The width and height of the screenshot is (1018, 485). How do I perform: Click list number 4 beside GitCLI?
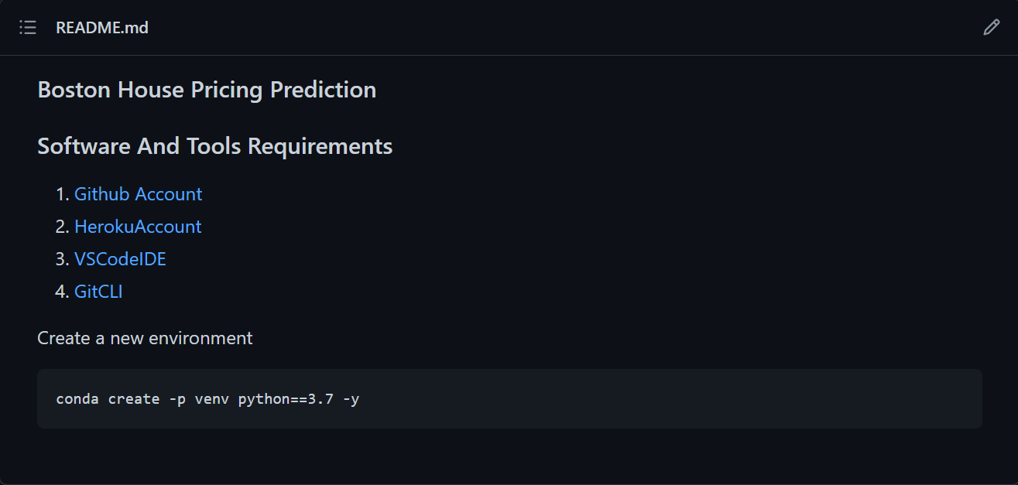point(62,292)
